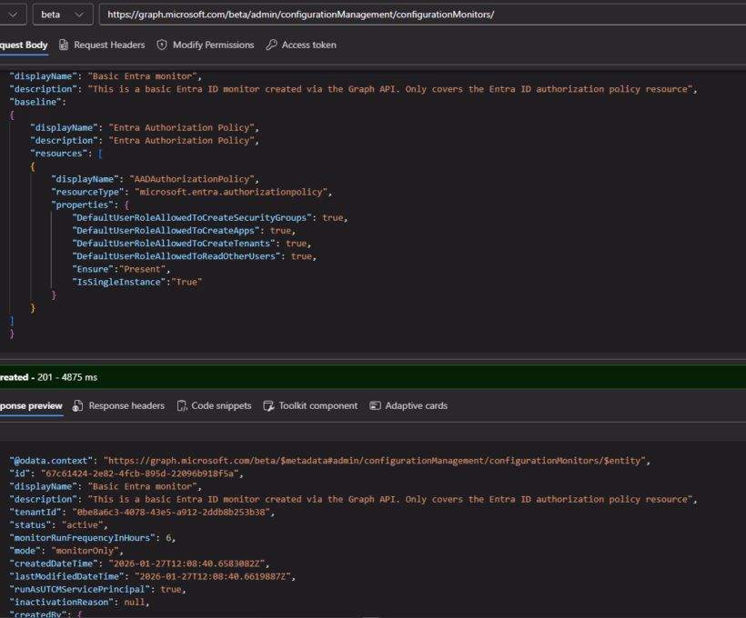Switch to the Request Body tab
Viewport: 746px width, 618px height.
23,45
